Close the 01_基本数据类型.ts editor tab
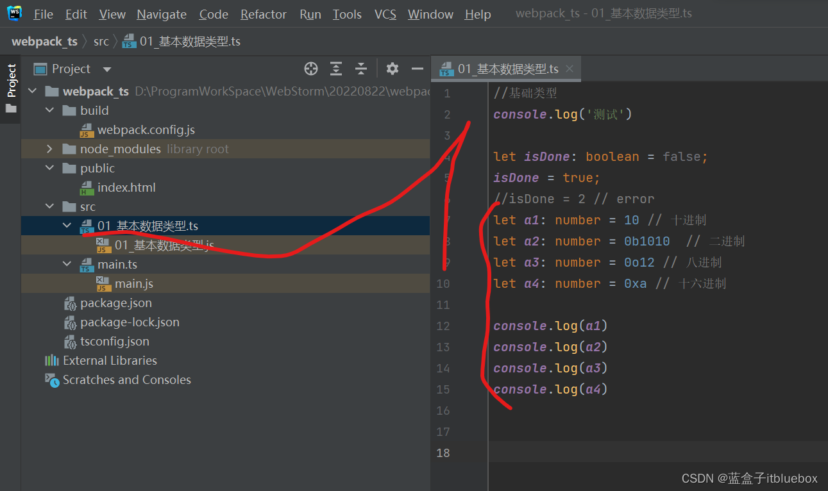828x491 pixels. coord(569,69)
